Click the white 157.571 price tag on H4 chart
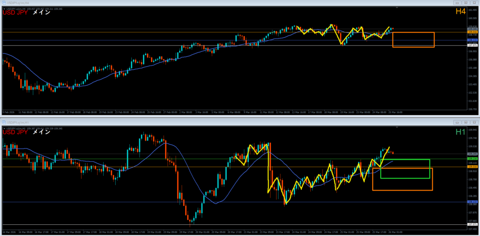 (x=472, y=45)
